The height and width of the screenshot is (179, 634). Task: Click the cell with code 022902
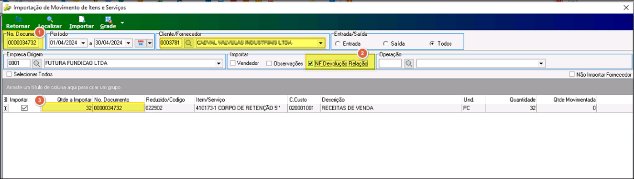[x=169, y=108]
